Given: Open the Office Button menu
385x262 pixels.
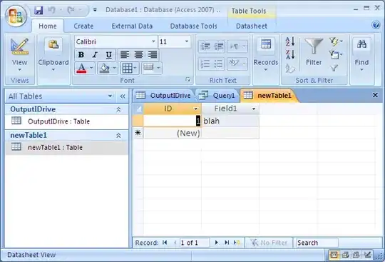Looking at the screenshot, I should pyautogui.click(x=16, y=16).
